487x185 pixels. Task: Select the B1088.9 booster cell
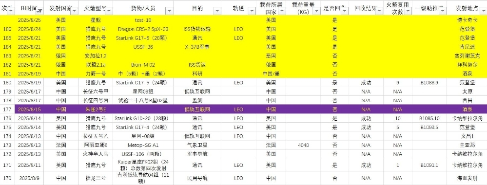[x=429, y=83]
